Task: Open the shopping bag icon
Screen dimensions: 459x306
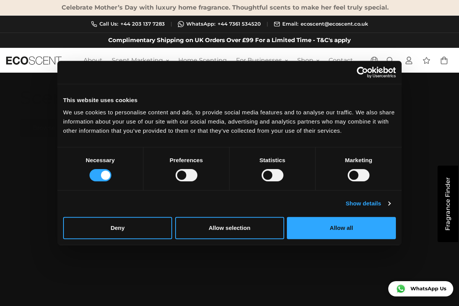Action: pyautogui.click(x=444, y=60)
